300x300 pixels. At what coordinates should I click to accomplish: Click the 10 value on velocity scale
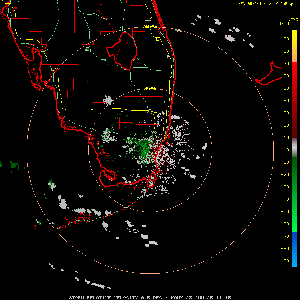286,138
